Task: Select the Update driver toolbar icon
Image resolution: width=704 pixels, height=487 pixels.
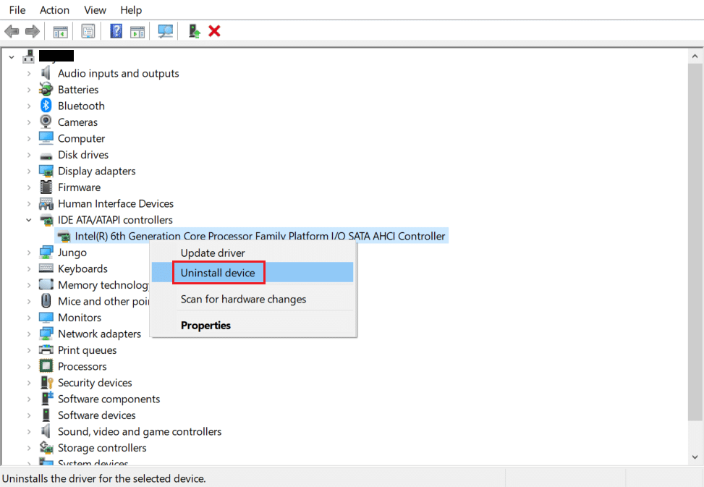Action: (x=193, y=30)
